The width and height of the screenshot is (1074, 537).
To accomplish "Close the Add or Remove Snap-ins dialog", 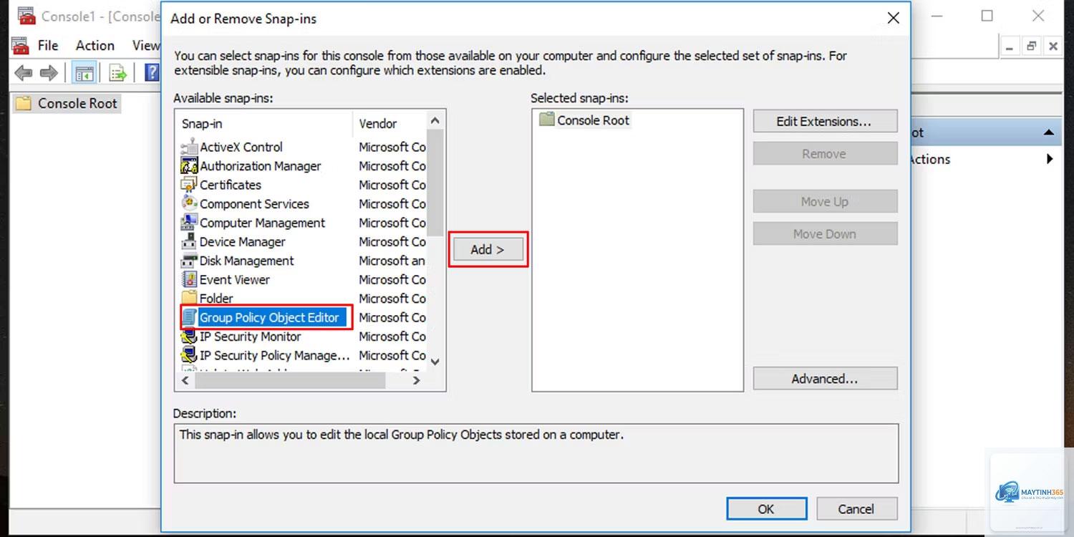I will click(x=893, y=18).
